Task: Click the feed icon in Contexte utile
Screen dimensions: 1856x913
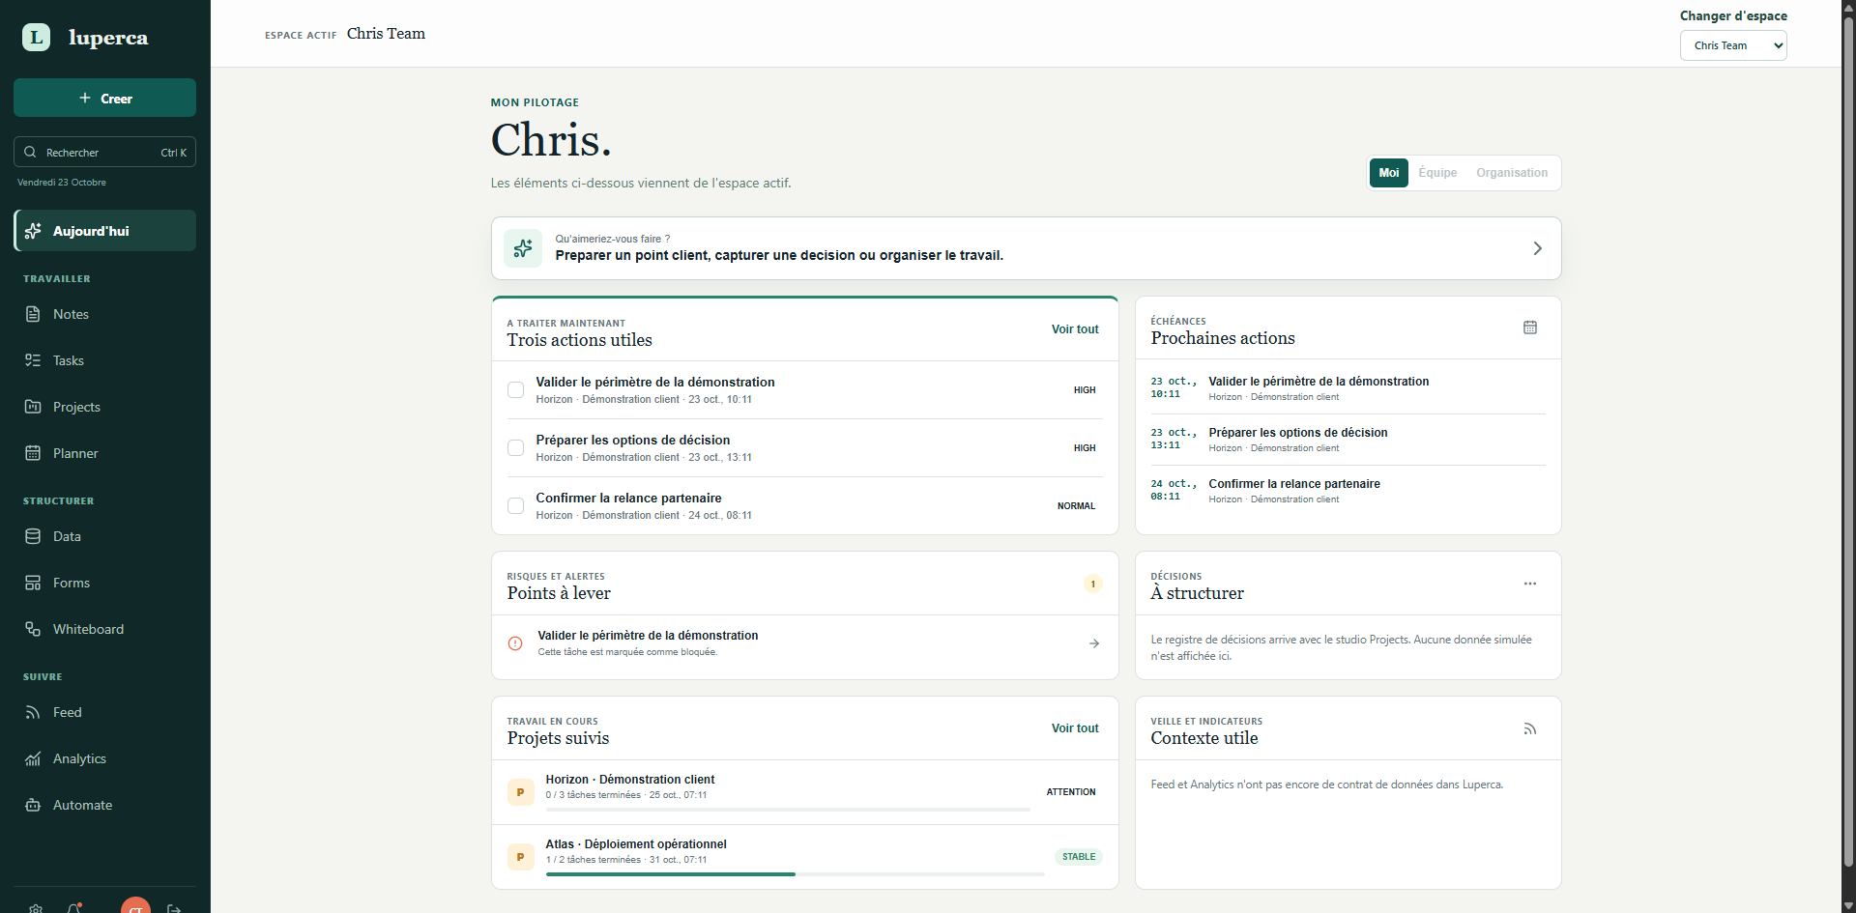Action: [x=1530, y=728]
